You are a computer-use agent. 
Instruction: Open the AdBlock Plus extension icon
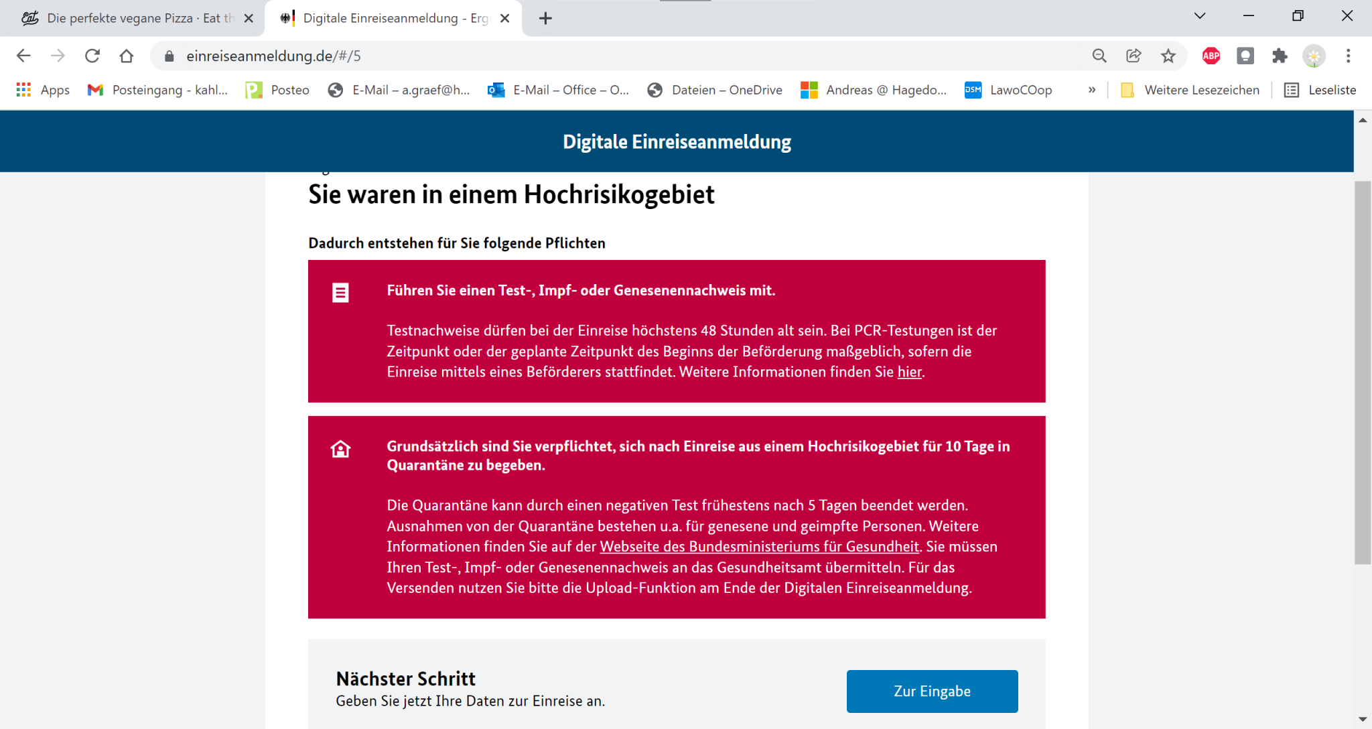click(1211, 56)
